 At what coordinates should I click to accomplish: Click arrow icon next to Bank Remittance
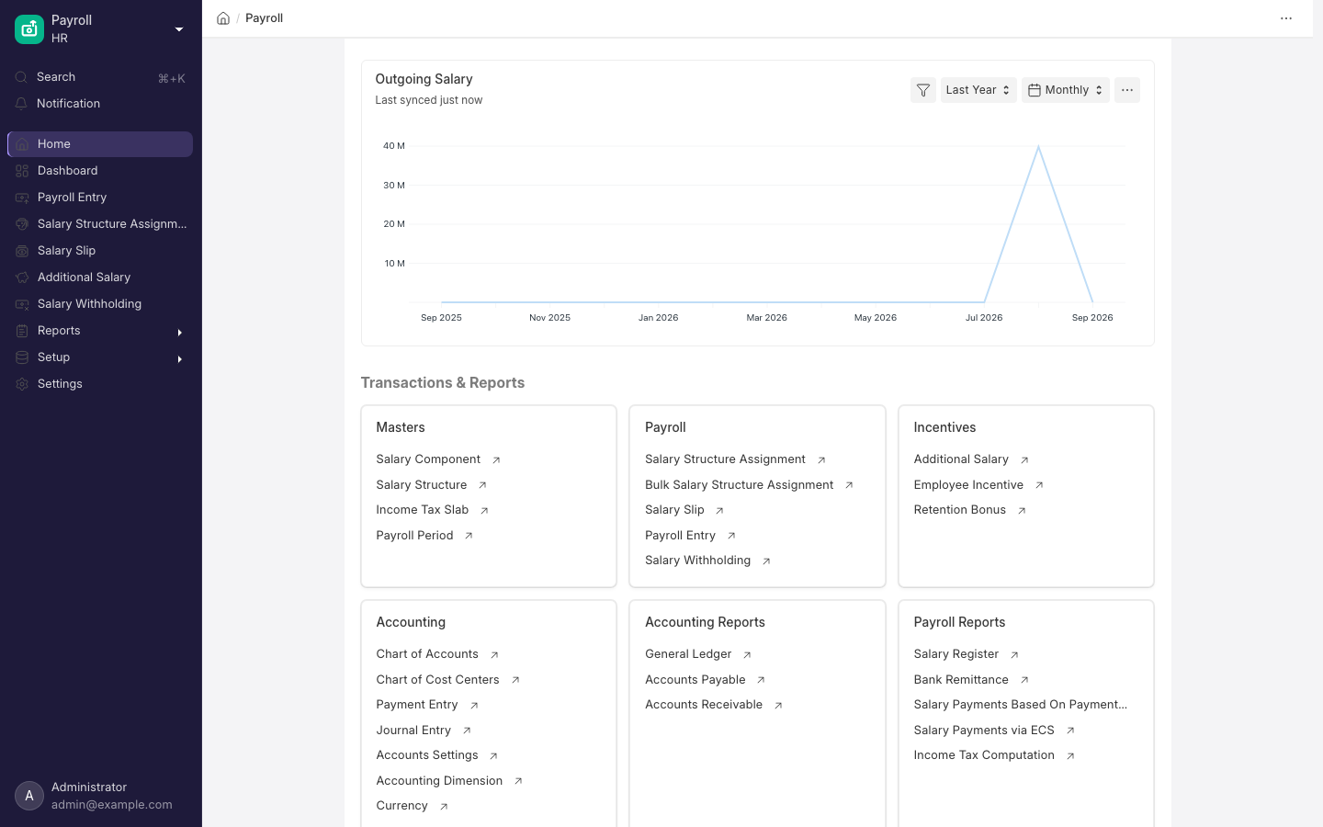click(x=1024, y=680)
